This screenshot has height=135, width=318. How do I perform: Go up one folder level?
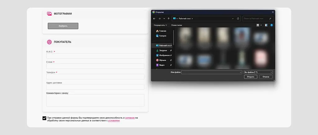coord(169,19)
